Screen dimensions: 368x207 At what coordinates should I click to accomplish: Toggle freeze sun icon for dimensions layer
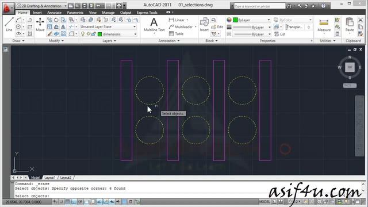point(89,34)
